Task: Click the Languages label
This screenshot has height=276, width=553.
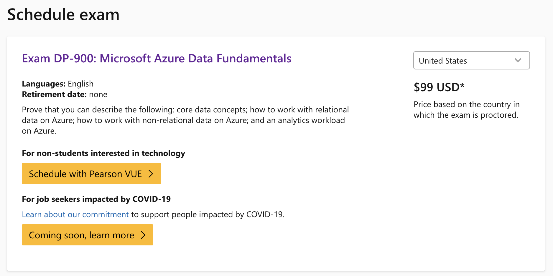Action: click(x=43, y=84)
